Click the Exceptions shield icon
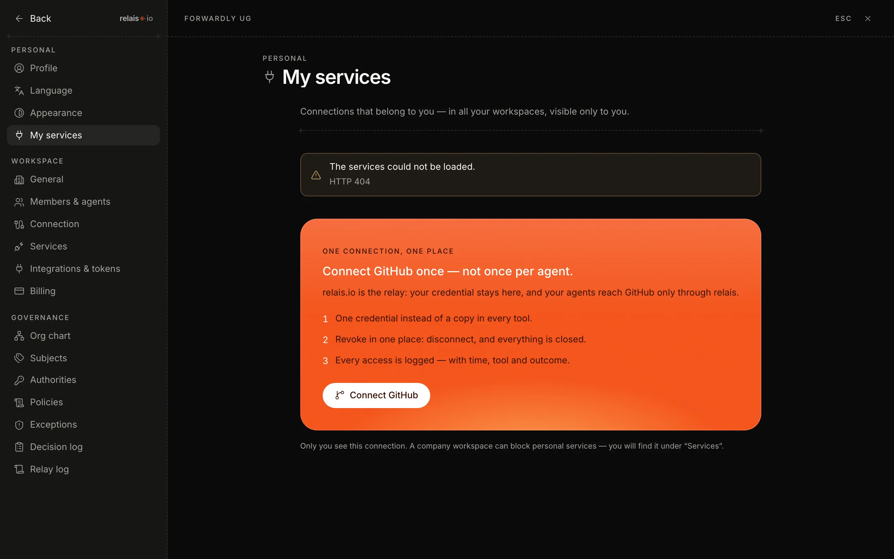Viewport: 894px width, 559px height. (x=19, y=425)
